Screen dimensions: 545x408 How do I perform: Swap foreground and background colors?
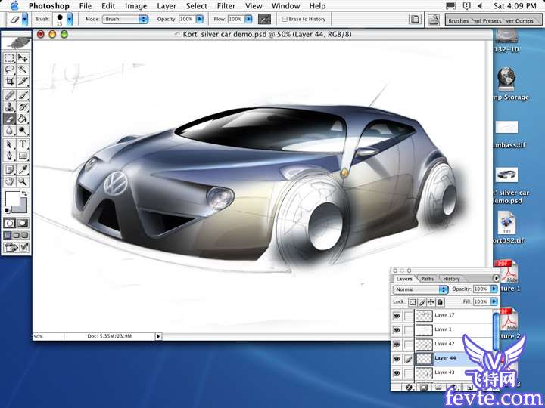click(x=24, y=193)
